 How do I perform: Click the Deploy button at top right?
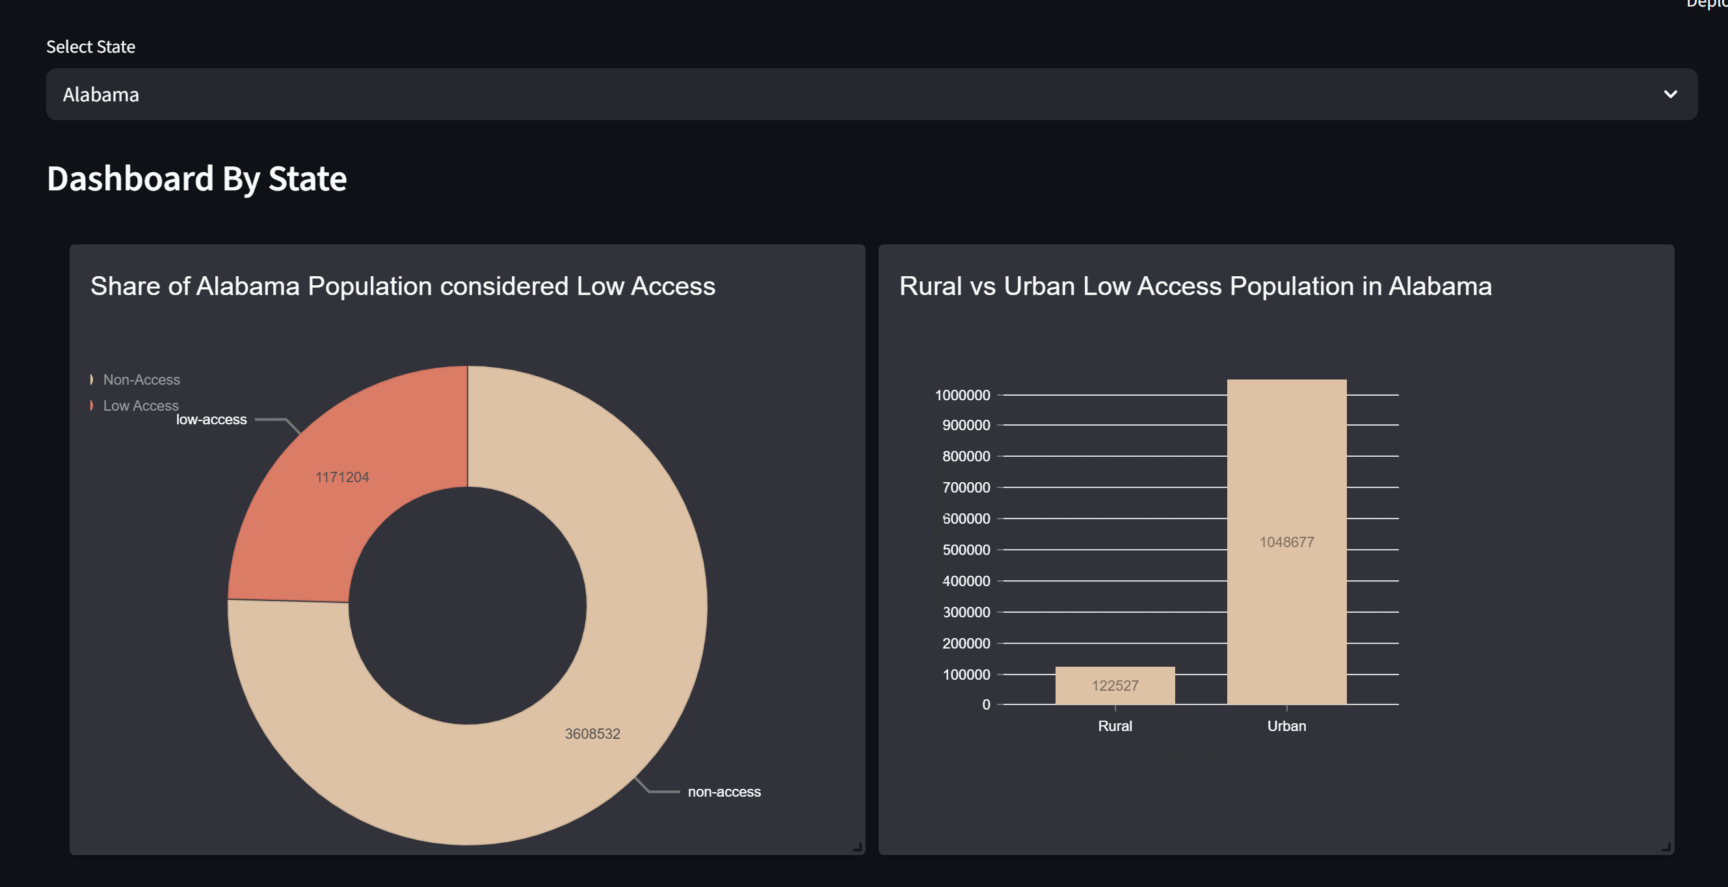1708,4
